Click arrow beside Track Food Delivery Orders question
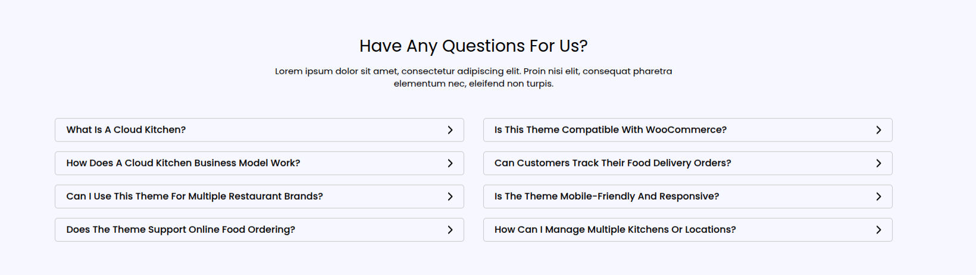This screenshot has width=976, height=275. tap(878, 163)
